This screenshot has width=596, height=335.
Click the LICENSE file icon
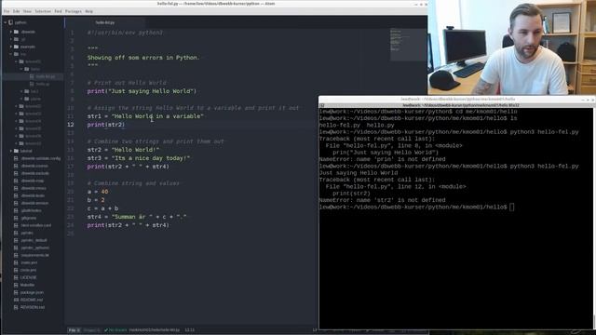(x=16, y=277)
